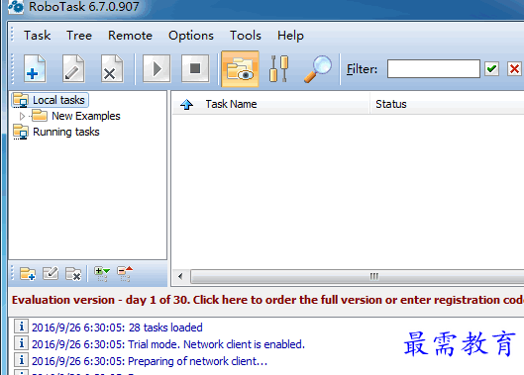
Task: Open the Task menu
Action: (37, 36)
